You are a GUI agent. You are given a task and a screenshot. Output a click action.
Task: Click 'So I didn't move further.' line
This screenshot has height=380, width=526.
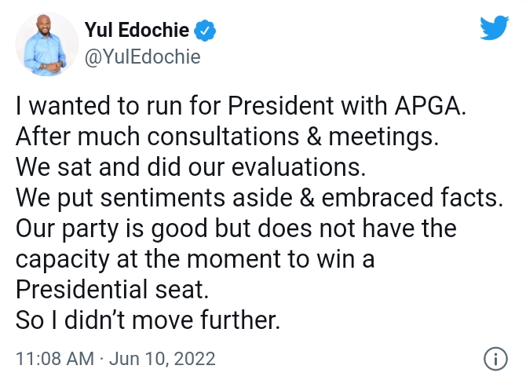(x=148, y=320)
